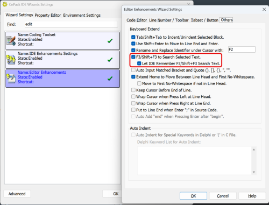Click the Advanced button
269x205 pixels.
tap(17, 194)
